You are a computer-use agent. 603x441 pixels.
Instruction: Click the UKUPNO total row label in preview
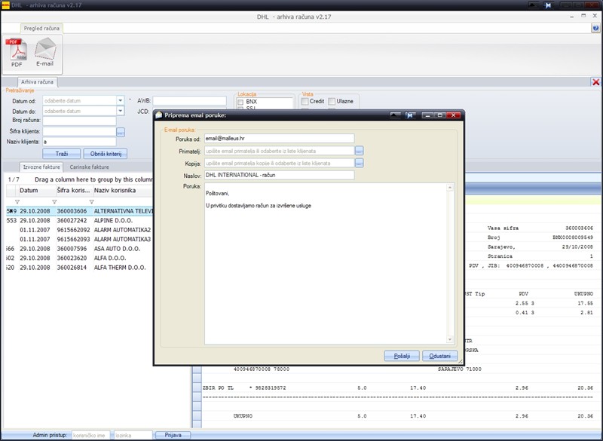(x=243, y=416)
